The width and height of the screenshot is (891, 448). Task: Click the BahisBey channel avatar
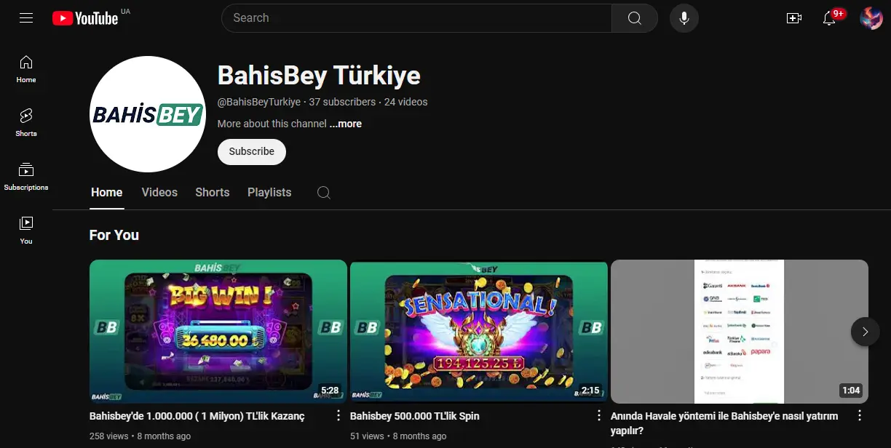[x=148, y=114]
